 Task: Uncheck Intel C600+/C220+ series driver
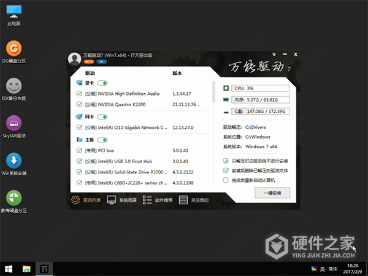click(79, 183)
